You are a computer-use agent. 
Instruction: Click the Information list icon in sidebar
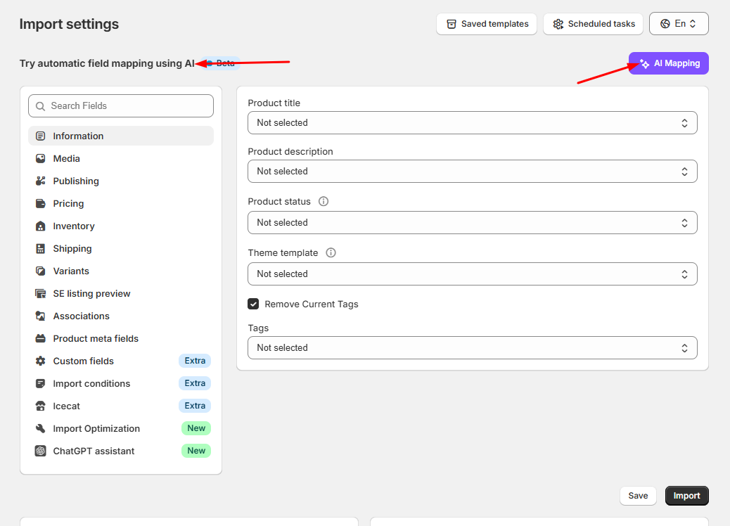(41, 136)
